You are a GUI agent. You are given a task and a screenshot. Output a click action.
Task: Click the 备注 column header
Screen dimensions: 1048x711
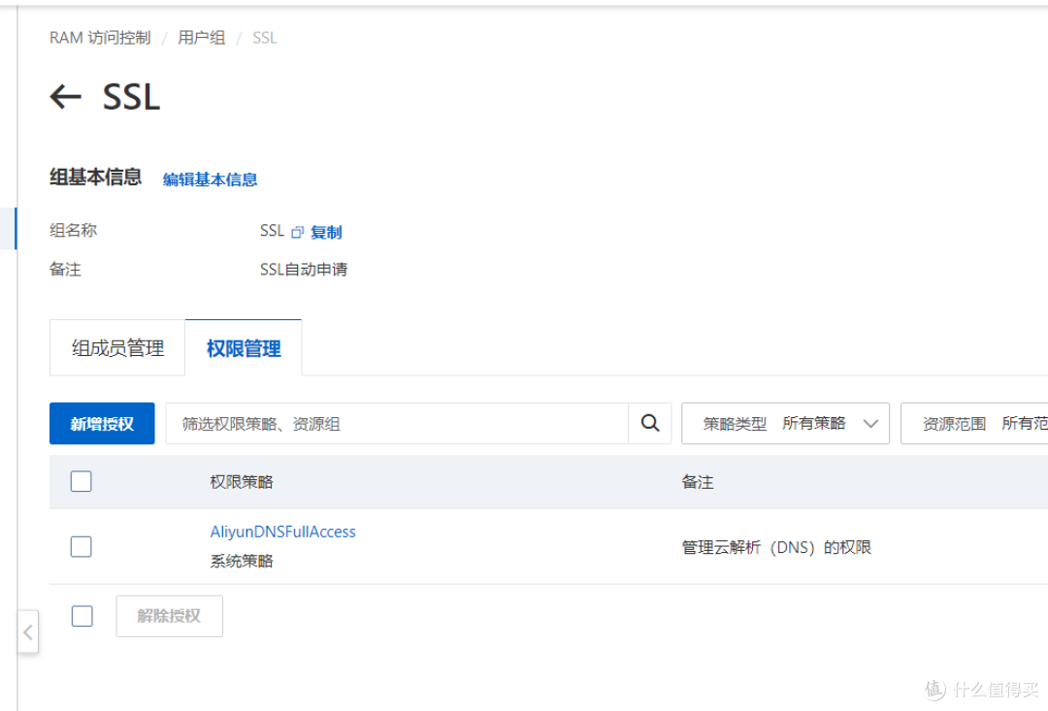coord(698,482)
